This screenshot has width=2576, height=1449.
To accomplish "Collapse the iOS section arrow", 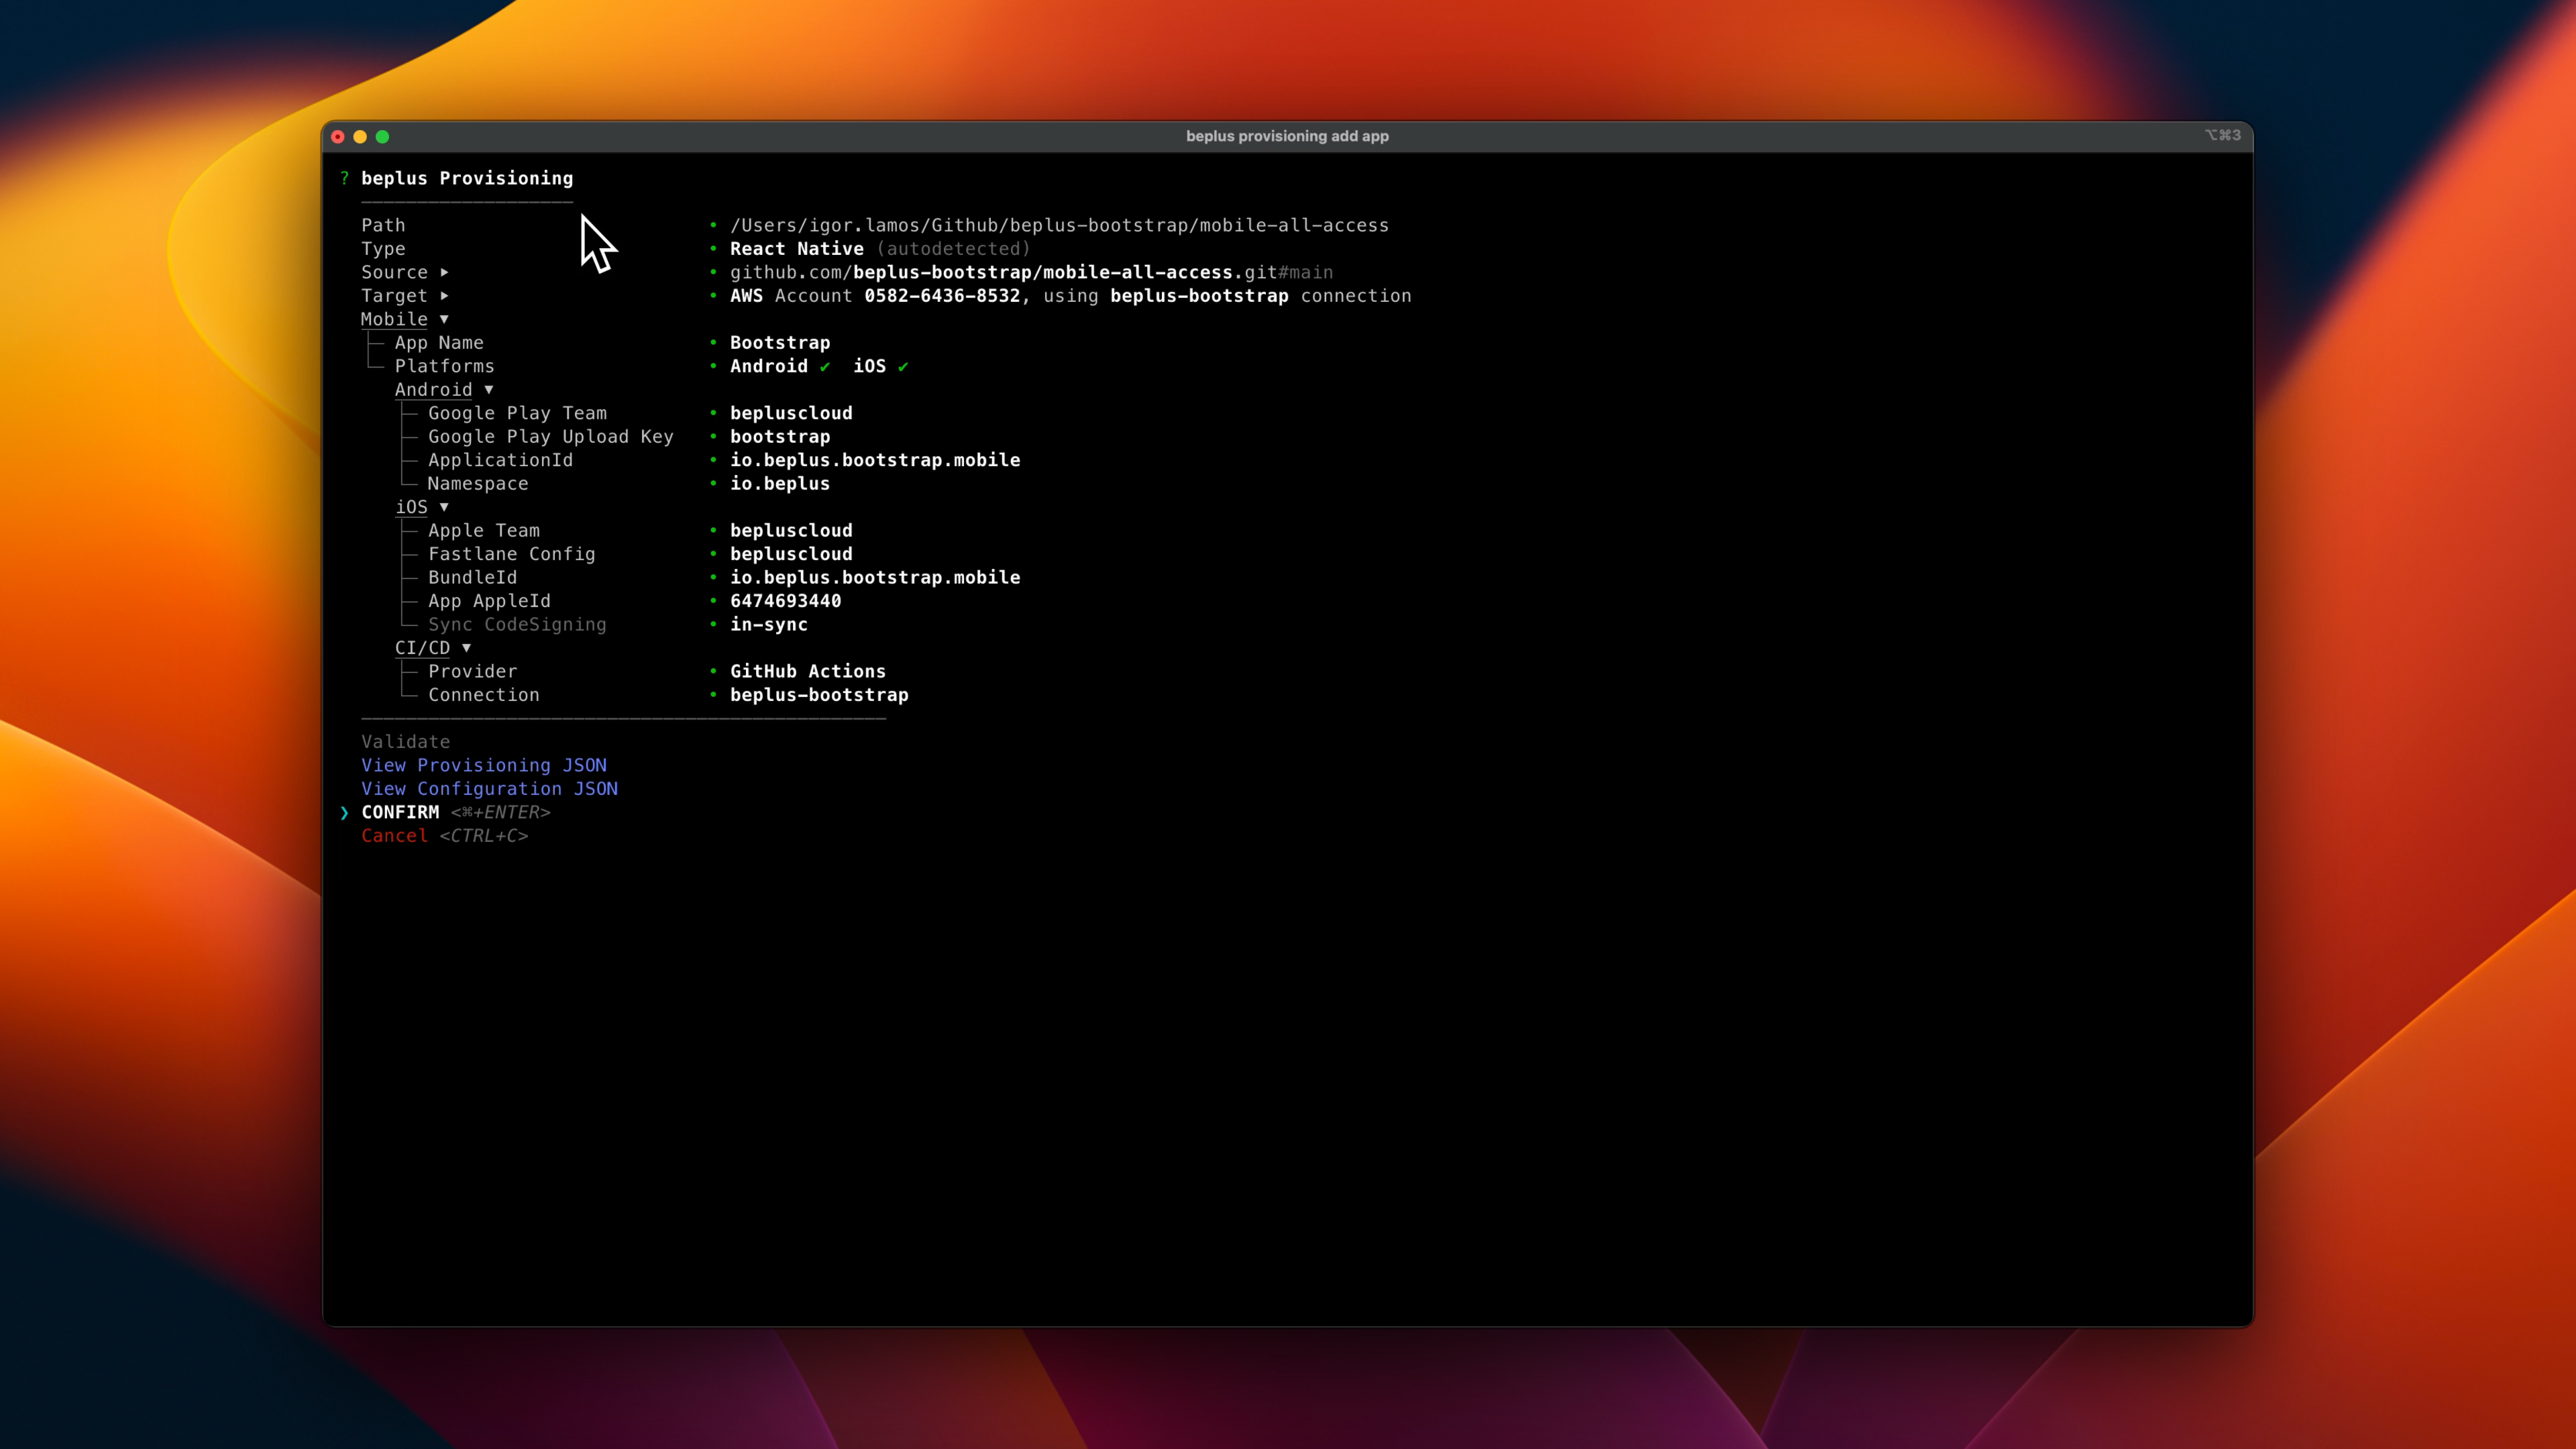I will [x=444, y=507].
